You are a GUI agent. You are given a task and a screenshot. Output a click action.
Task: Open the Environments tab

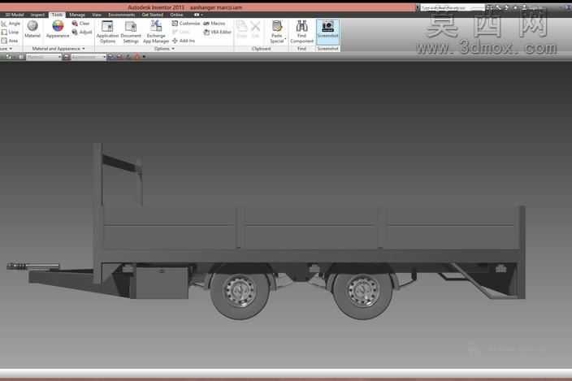click(x=122, y=15)
